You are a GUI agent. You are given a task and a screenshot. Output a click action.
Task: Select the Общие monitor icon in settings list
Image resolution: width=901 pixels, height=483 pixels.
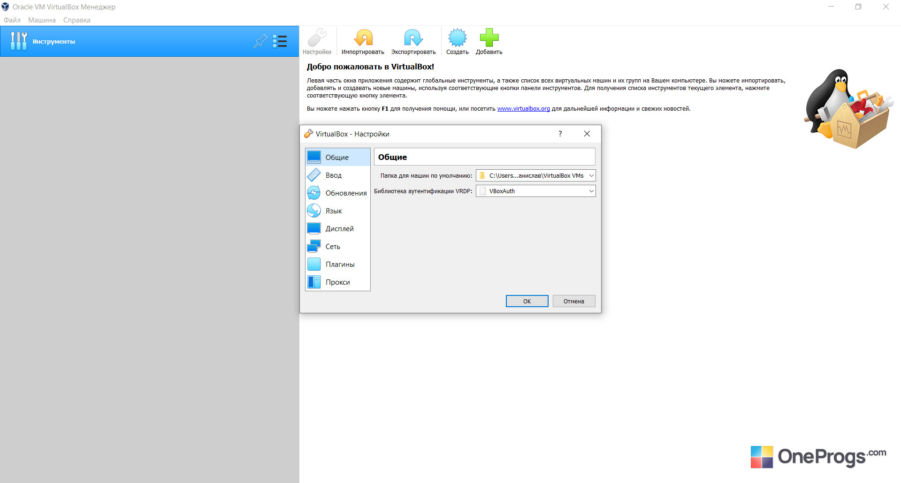(x=314, y=157)
